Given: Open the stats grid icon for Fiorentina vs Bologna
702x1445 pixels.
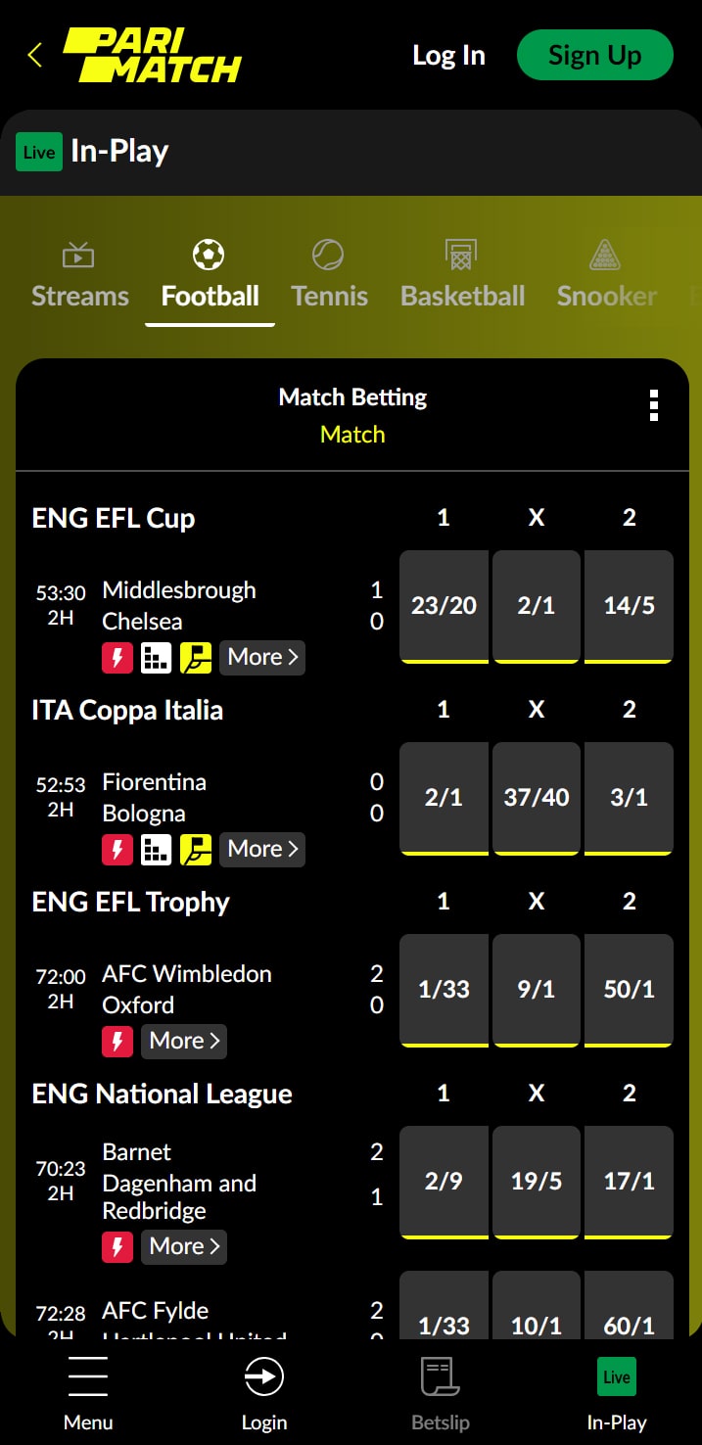Looking at the screenshot, I should click(x=157, y=850).
